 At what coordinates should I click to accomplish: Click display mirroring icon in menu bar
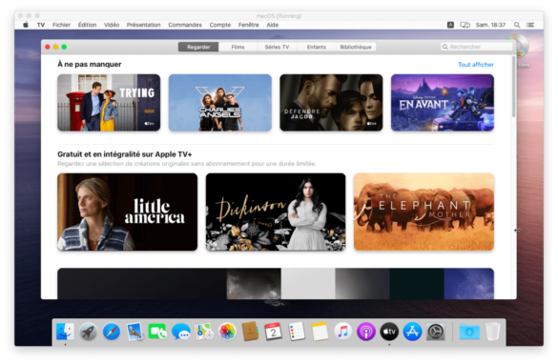(465, 25)
